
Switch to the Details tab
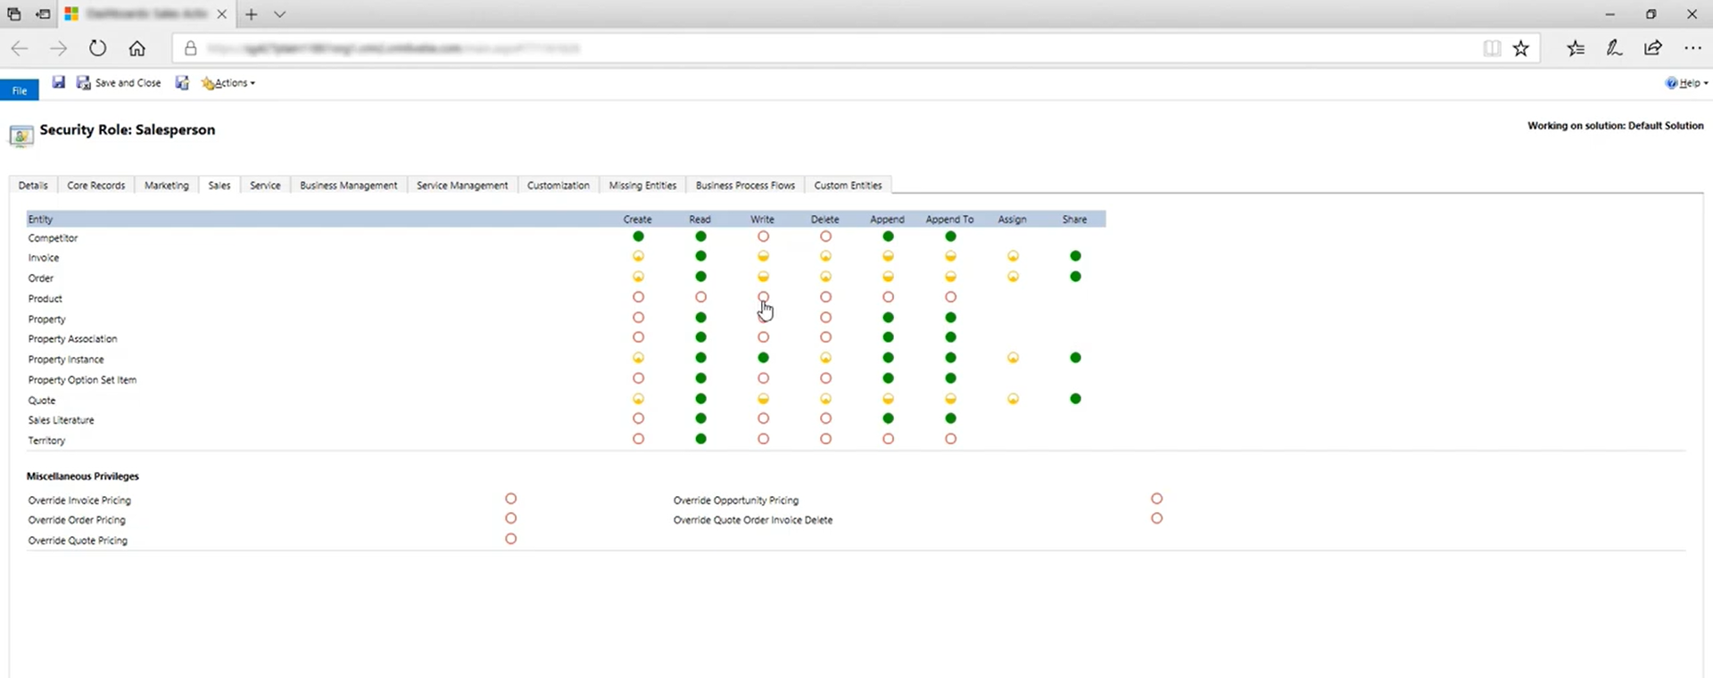[33, 186]
